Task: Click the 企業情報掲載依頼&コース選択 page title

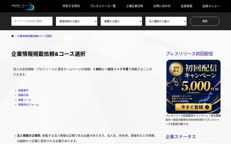Action: point(48,54)
